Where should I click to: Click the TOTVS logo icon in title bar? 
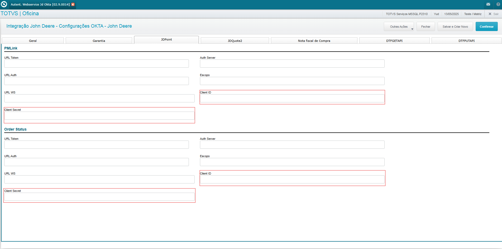click(x=4, y=4)
